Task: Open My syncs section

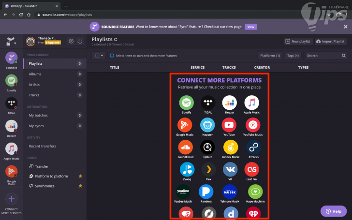Action: (x=55, y=126)
